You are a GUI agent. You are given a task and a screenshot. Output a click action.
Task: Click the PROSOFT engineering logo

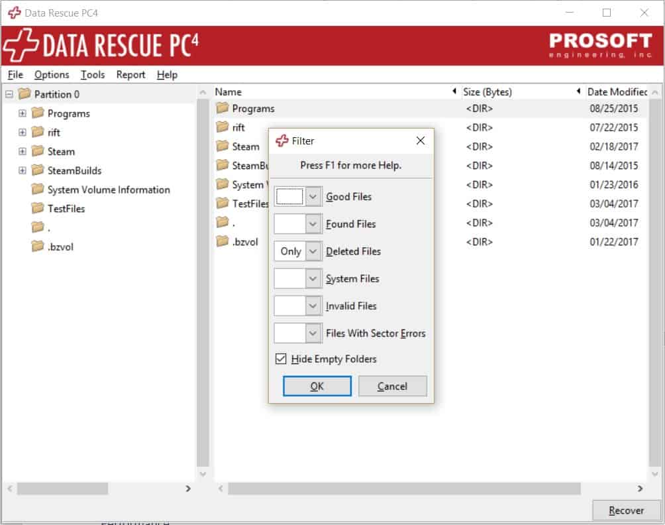pyautogui.click(x=600, y=45)
